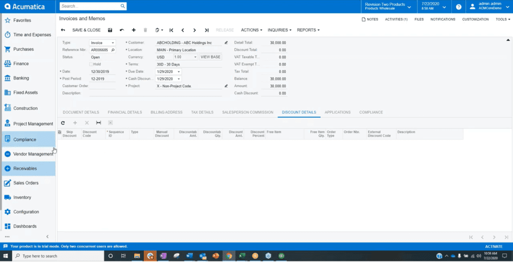Go to previous record icon
The width and height of the screenshot is (513, 262).
(183, 30)
